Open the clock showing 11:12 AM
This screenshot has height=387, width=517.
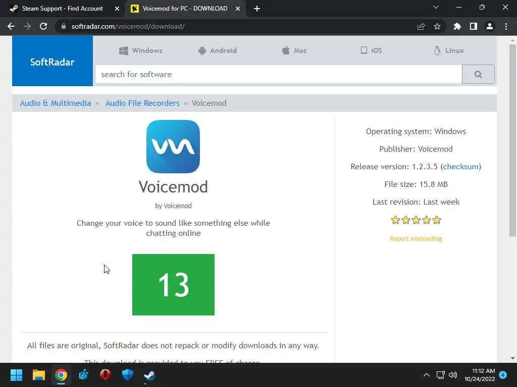pos(480,375)
